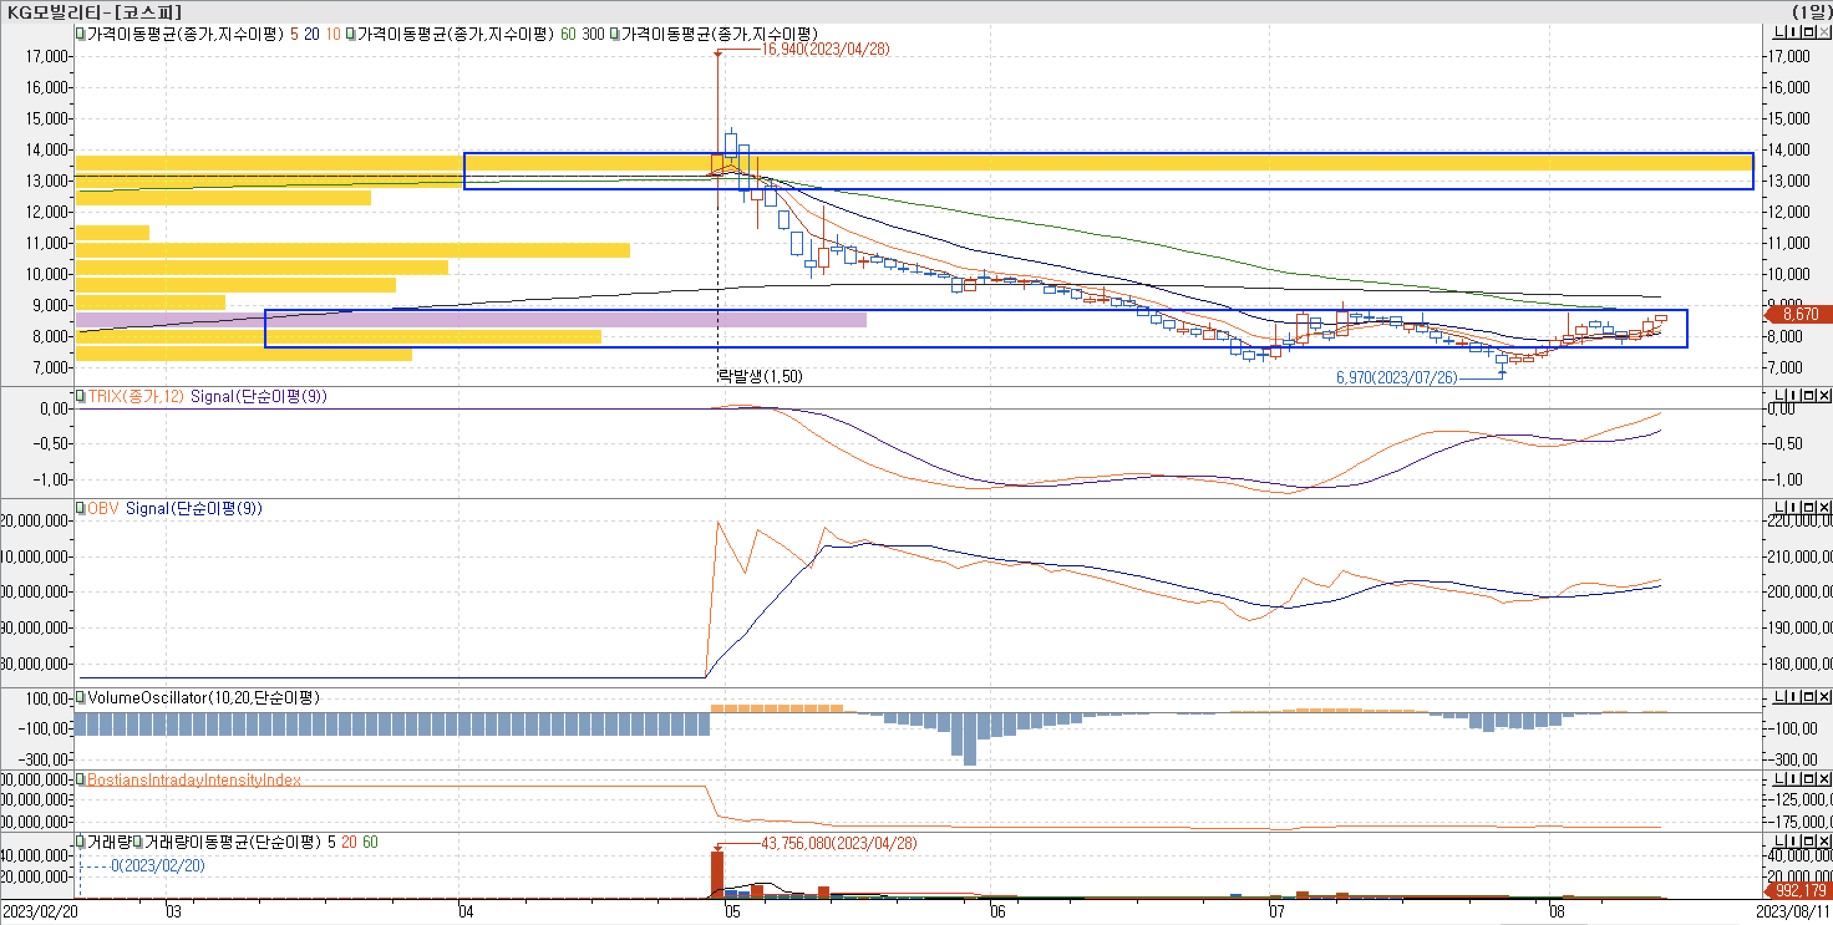Toggle the square marker before TRIX label
The image size is (1833, 925).
click(x=80, y=396)
